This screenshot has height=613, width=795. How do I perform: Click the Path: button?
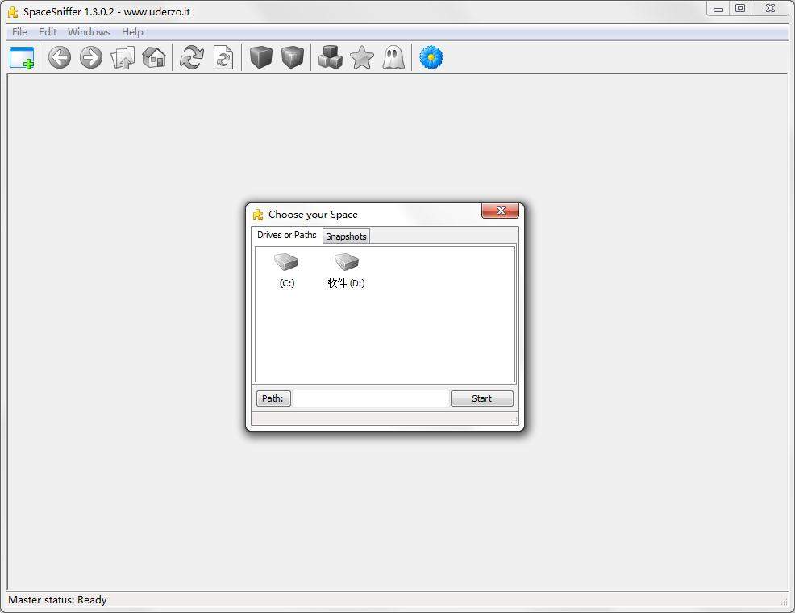pyautogui.click(x=273, y=398)
